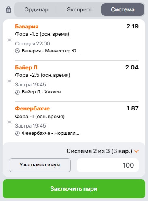Click the orange Бавария selection title
The height and width of the screenshot is (201, 148).
pyautogui.click(x=27, y=26)
